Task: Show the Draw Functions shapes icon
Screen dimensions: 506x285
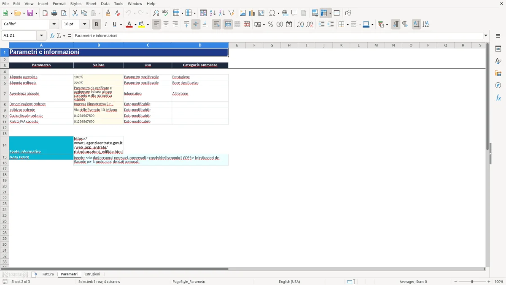Action: (348, 13)
